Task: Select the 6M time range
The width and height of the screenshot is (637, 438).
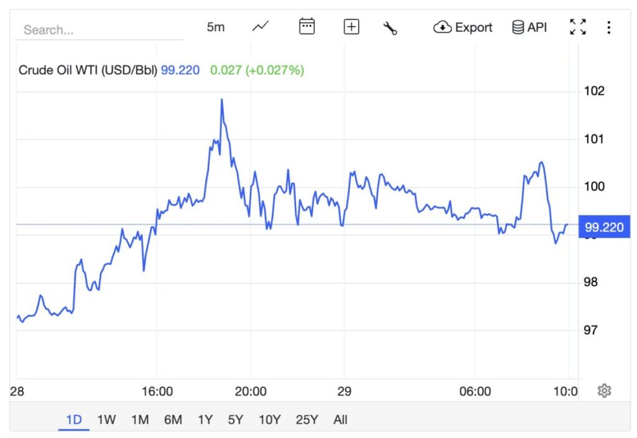Action: [x=173, y=419]
